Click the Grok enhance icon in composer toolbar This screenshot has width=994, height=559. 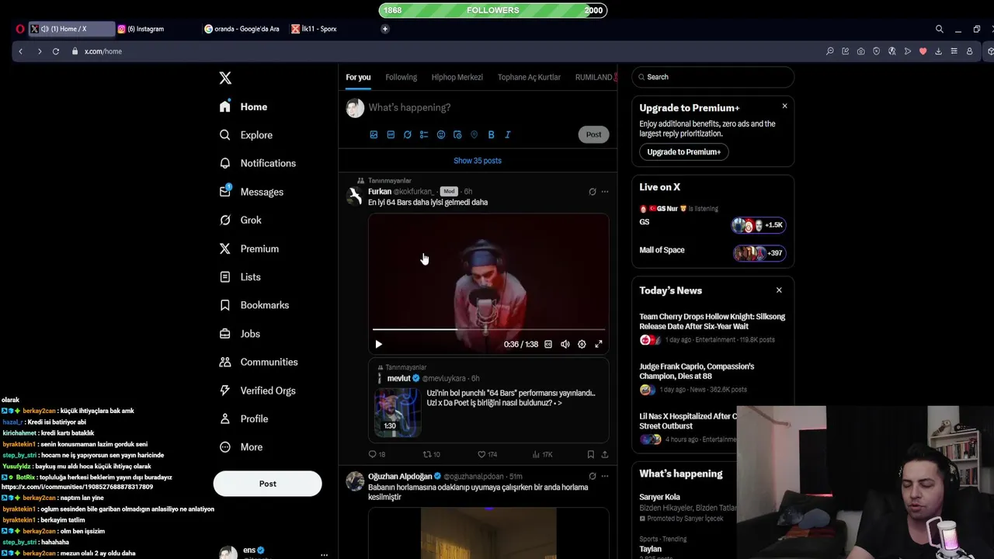[407, 134]
